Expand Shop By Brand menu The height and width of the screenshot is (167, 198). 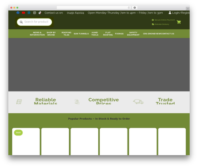pos(51,34)
